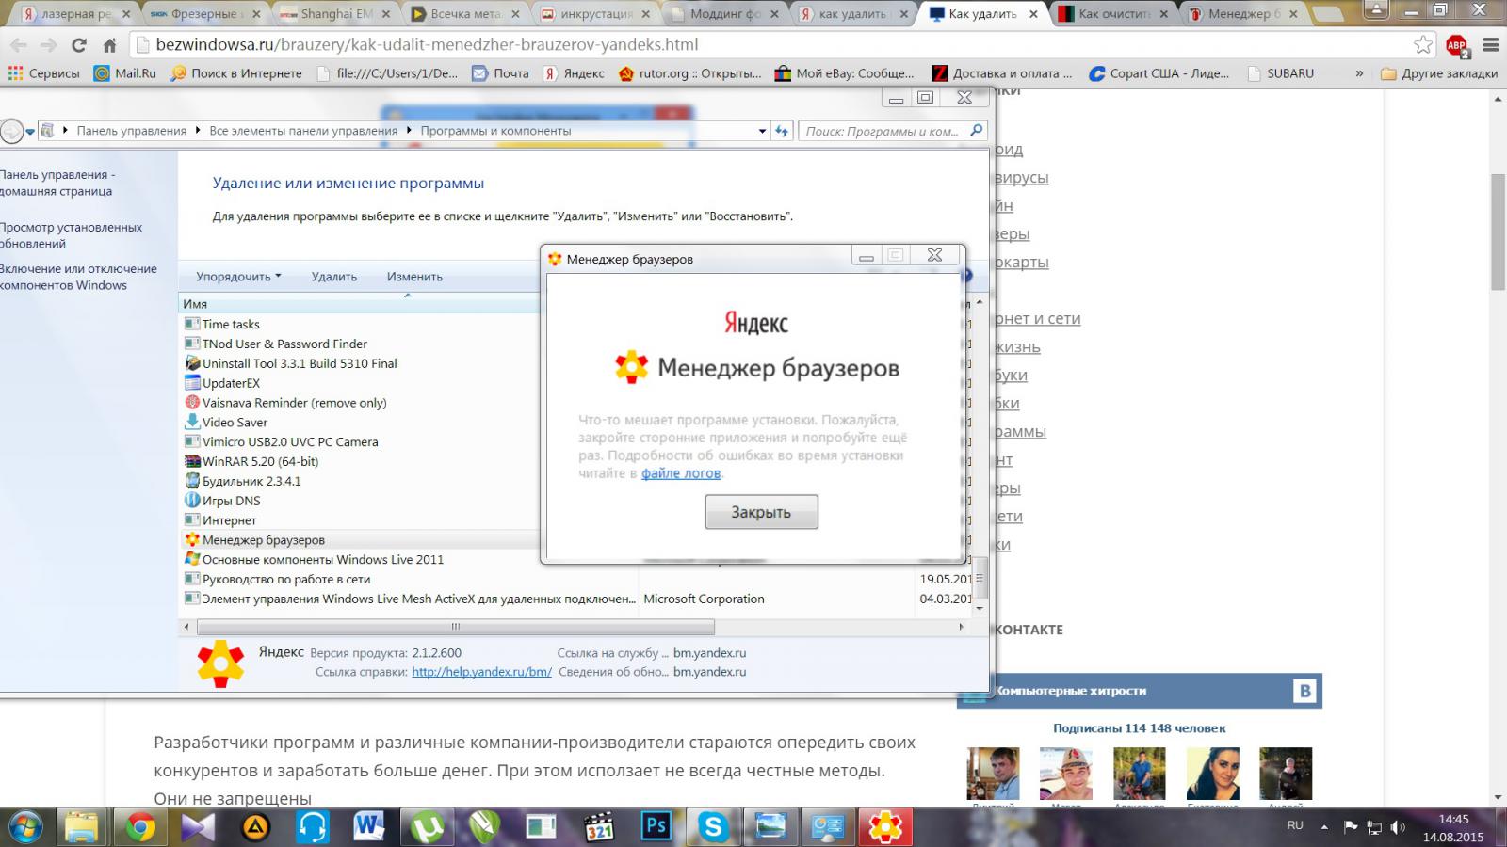Click Video Saver download icon
Viewport: 1507px width, 847px height.
point(192,422)
